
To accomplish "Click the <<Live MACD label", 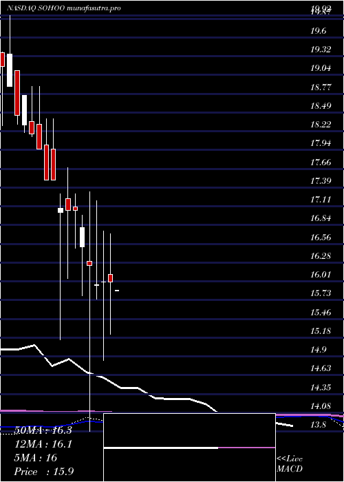I will click(x=290, y=463).
